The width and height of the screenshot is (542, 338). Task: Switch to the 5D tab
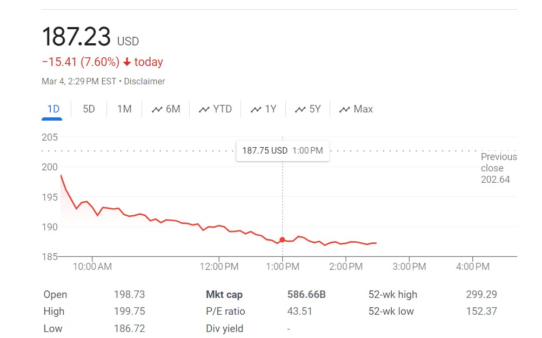[x=89, y=109]
